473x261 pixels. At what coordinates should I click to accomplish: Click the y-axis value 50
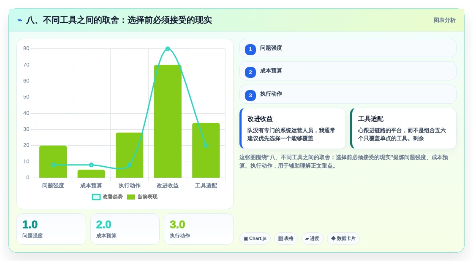pyautogui.click(x=26, y=97)
